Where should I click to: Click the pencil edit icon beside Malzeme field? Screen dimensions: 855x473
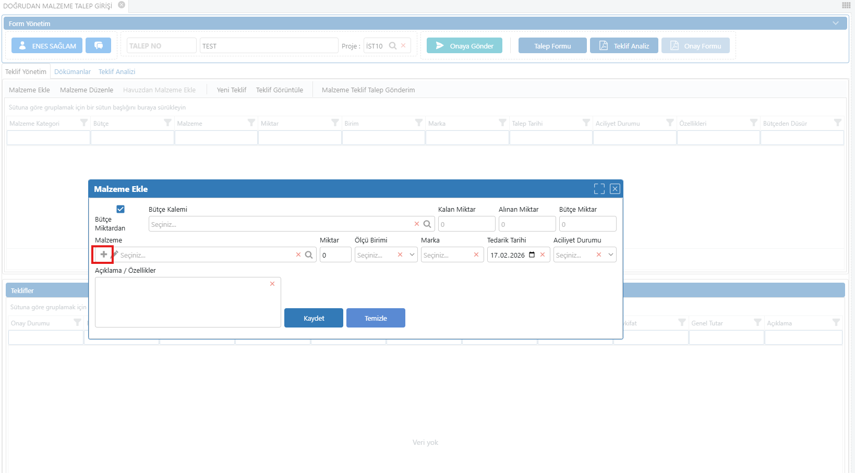tap(115, 254)
